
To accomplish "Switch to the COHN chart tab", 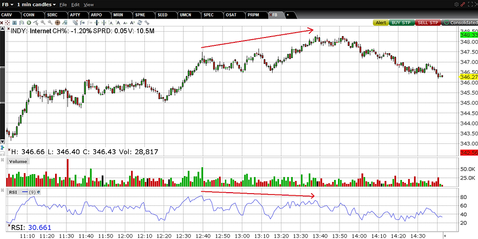I will (x=32, y=15).
